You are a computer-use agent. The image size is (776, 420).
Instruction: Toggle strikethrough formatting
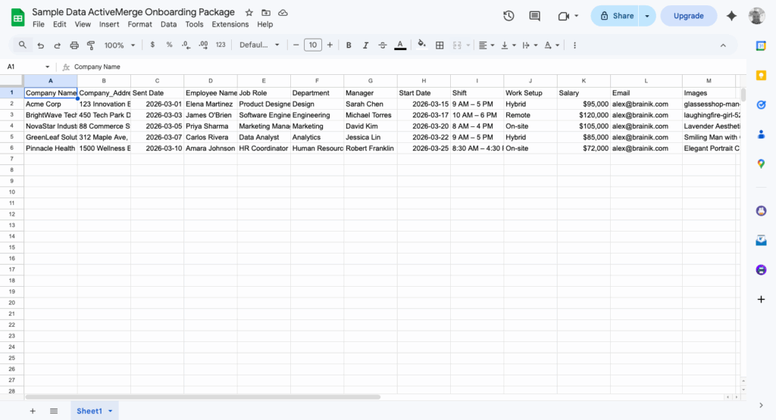383,45
